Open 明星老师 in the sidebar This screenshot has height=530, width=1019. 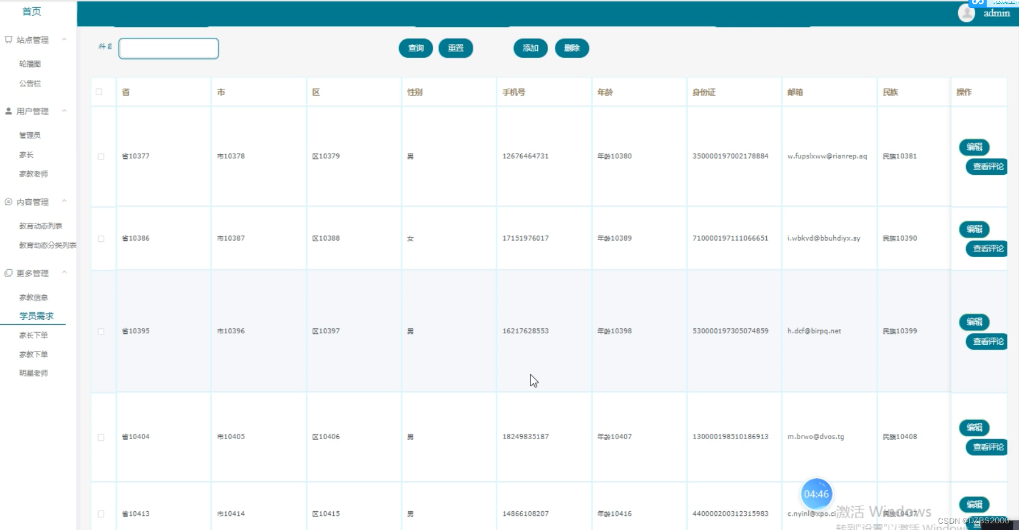pos(33,373)
